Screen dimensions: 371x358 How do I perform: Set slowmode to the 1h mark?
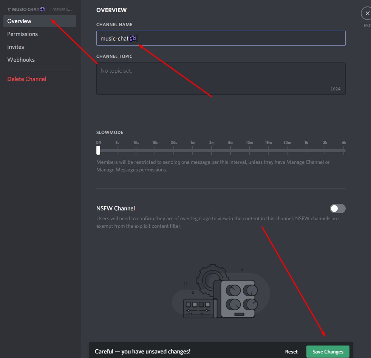(306, 150)
